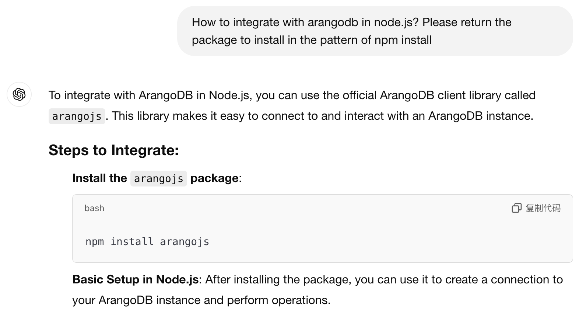Click the bash language label
This screenshot has height=314, width=579.
tap(94, 208)
